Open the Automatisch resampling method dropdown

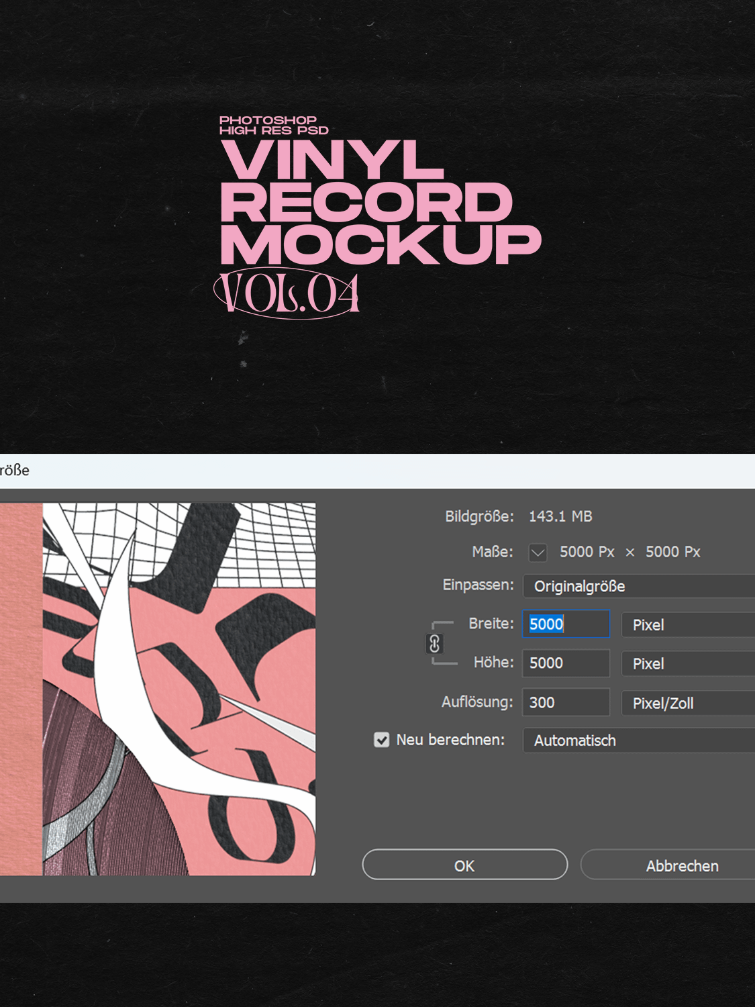click(639, 740)
